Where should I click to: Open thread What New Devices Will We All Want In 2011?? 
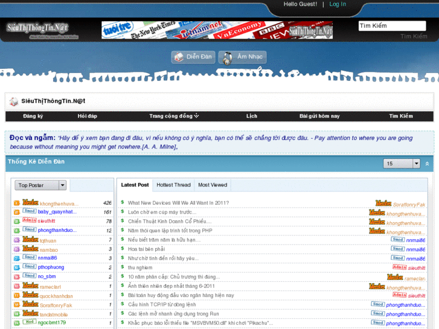point(178,203)
